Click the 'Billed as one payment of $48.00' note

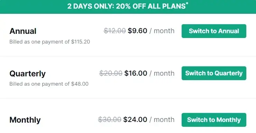49,84
